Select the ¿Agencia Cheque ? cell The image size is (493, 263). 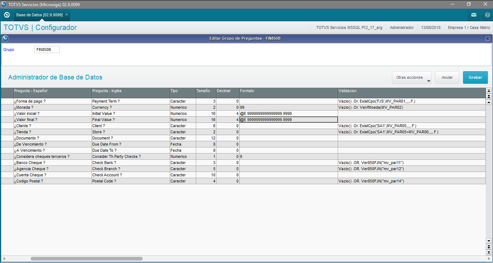click(x=52, y=169)
